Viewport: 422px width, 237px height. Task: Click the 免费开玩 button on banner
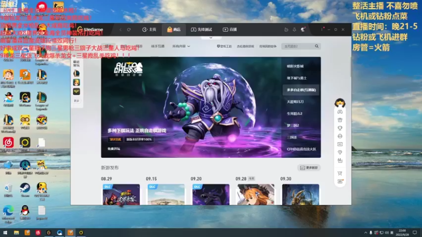click(x=113, y=149)
